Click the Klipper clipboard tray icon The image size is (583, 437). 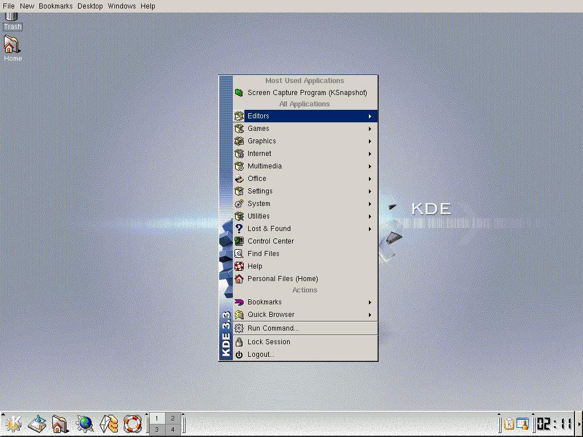pyautogui.click(x=509, y=424)
